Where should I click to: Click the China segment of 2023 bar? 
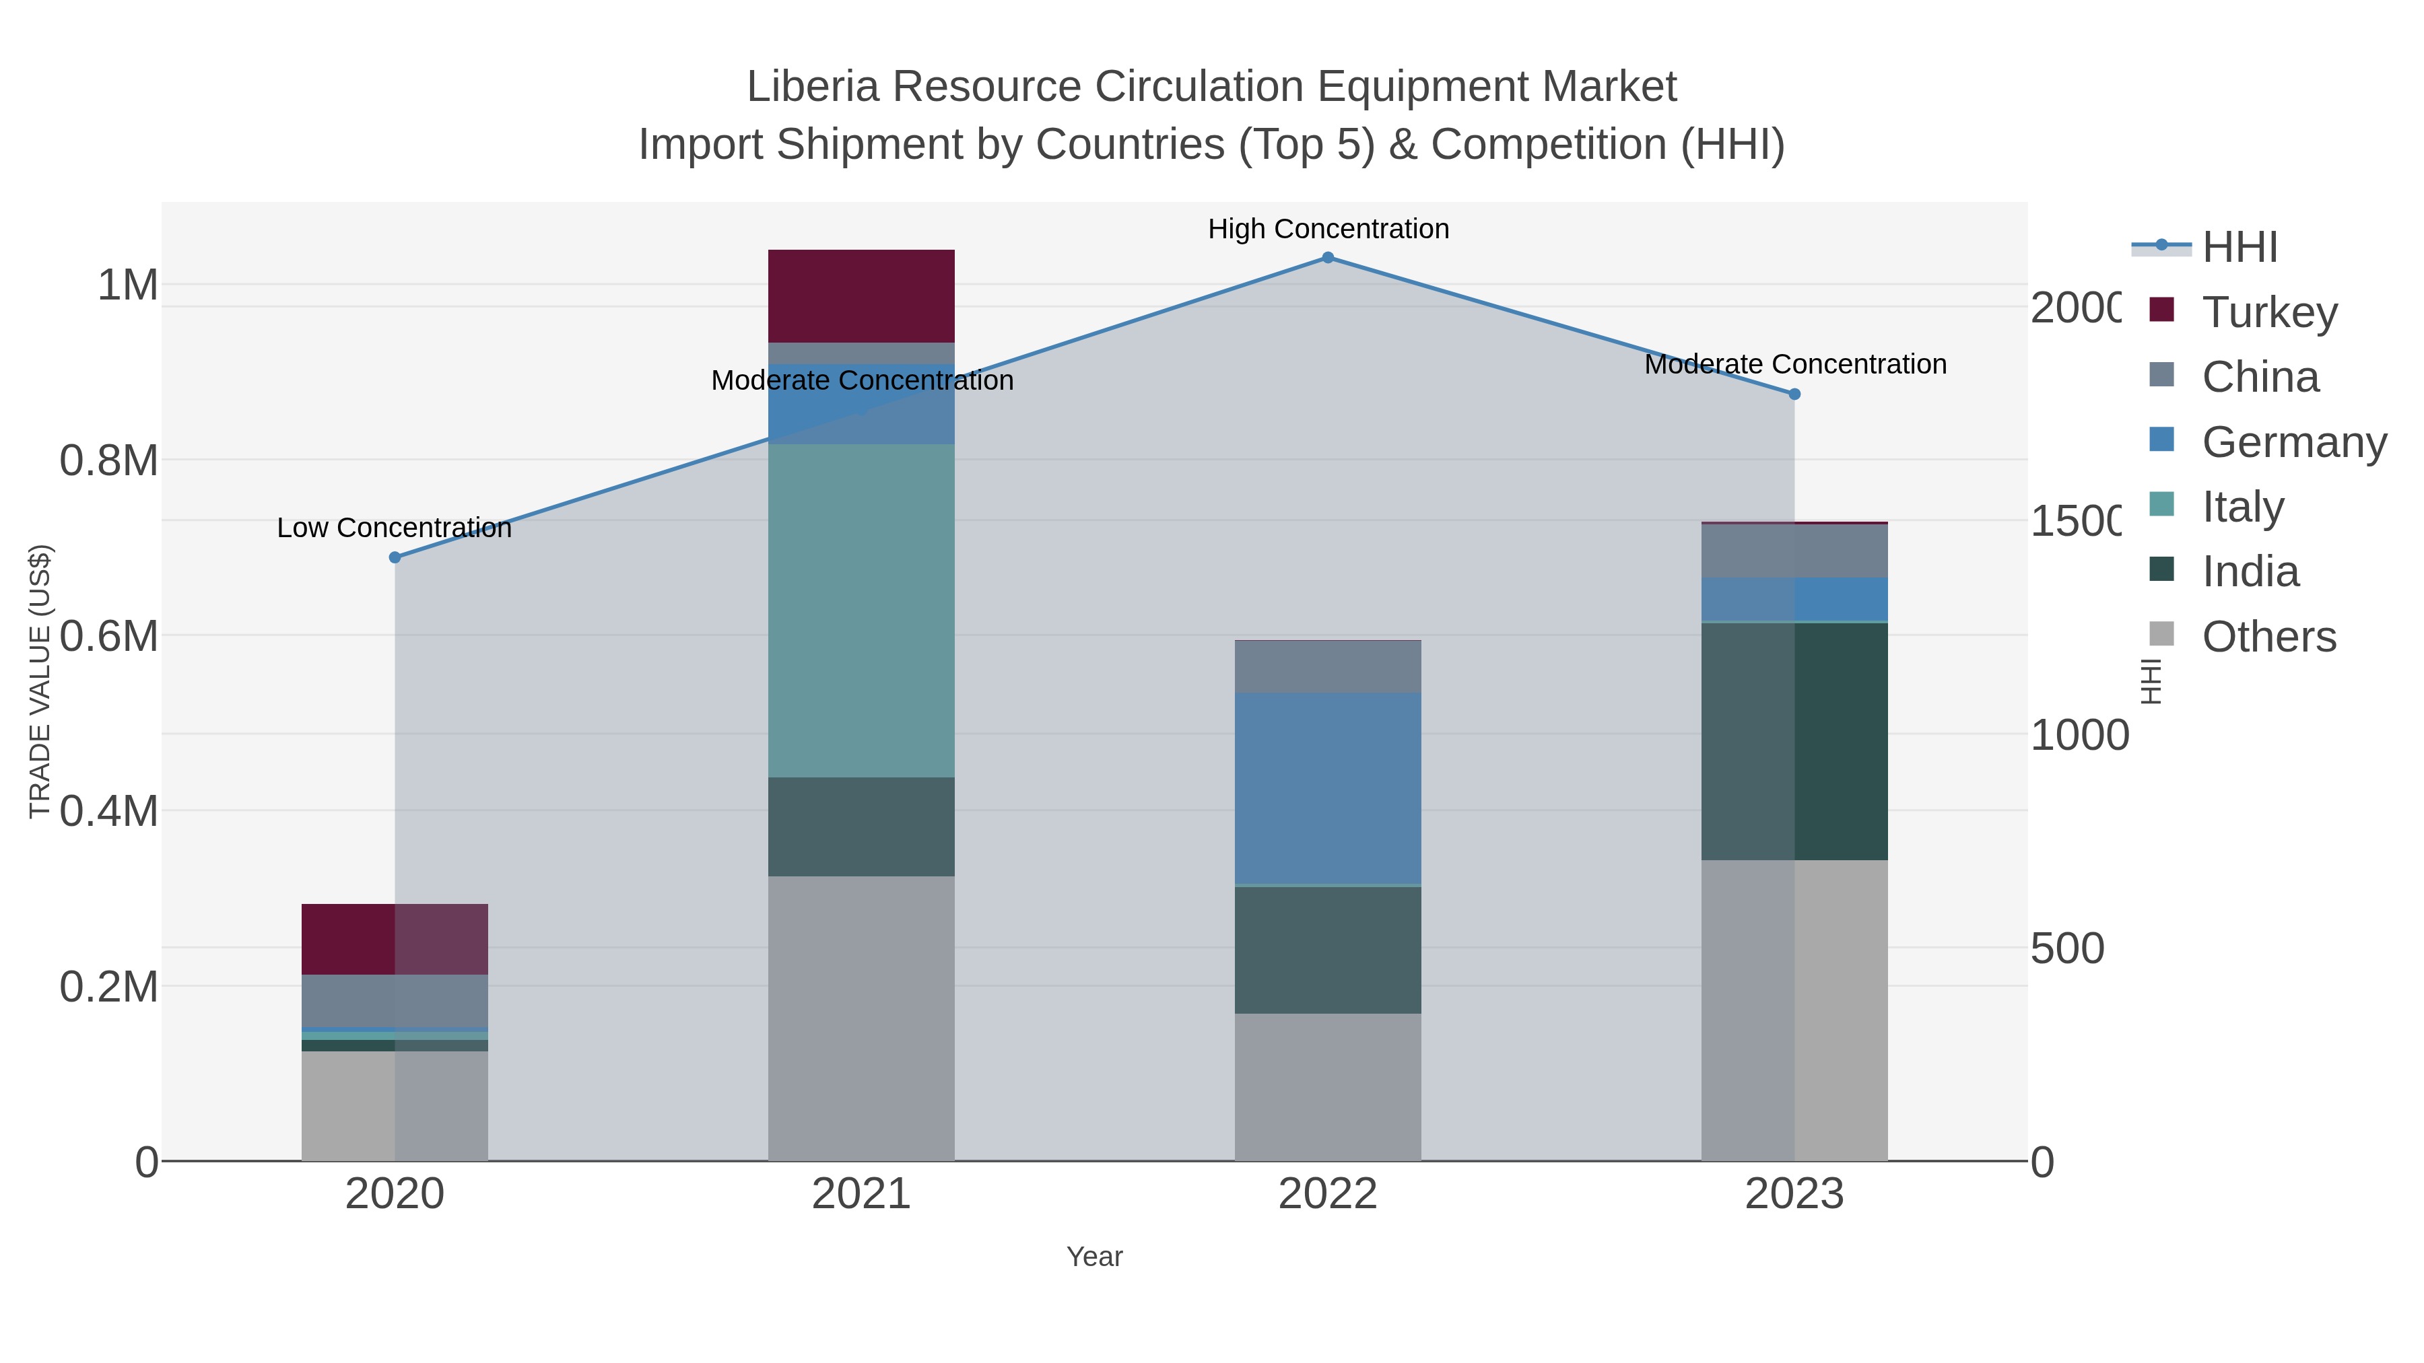click(x=1794, y=551)
